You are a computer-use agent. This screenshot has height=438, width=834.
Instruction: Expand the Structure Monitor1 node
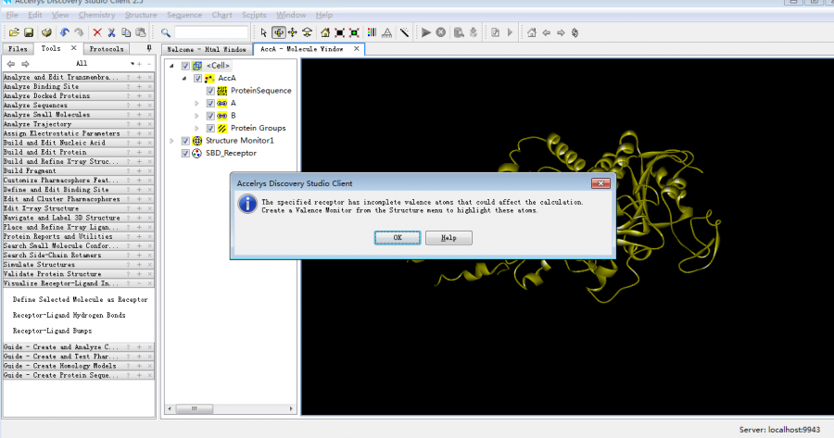point(171,141)
